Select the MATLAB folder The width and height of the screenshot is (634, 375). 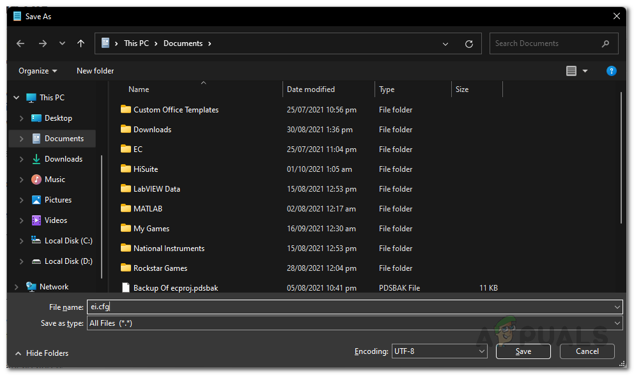(148, 209)
